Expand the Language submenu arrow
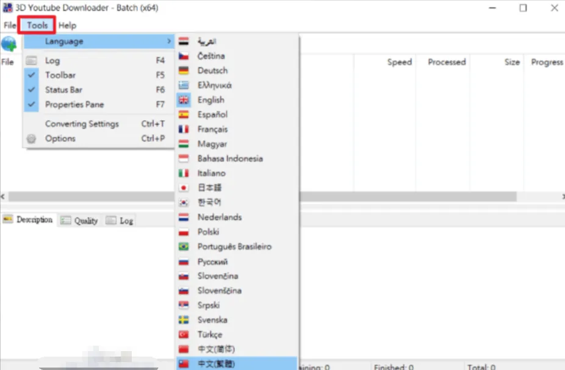 pyautogui.click(x=169, y=41)
